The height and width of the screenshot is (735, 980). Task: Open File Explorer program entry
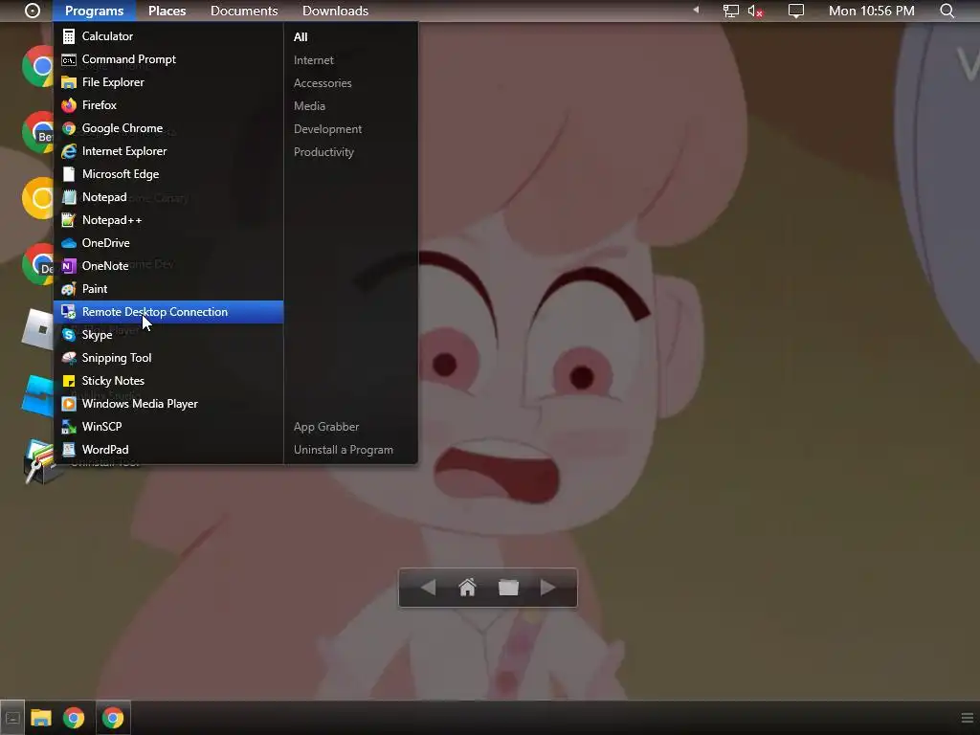click(x=168, y=82)
